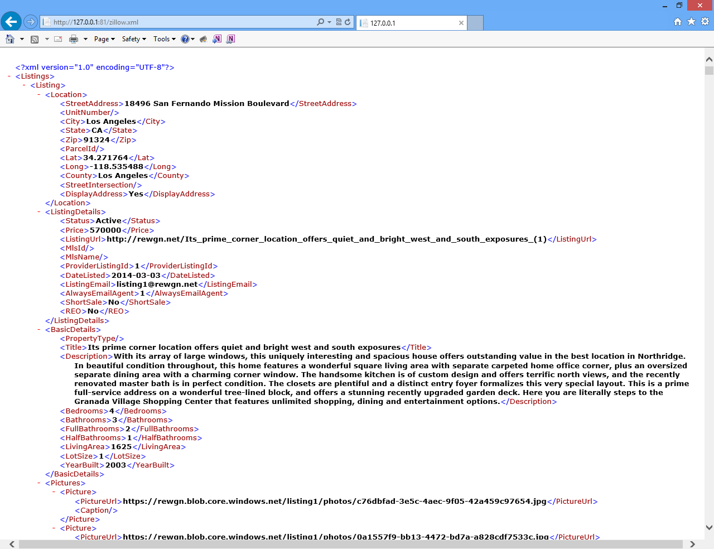Click the vertical scrollbar thumb
Screen dimensions: 714x549
709,70
